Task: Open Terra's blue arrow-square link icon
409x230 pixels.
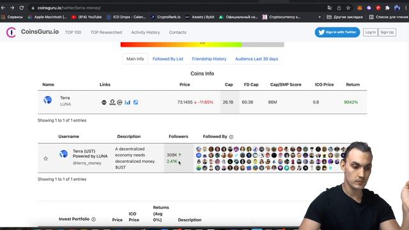Action: [135, 102]
